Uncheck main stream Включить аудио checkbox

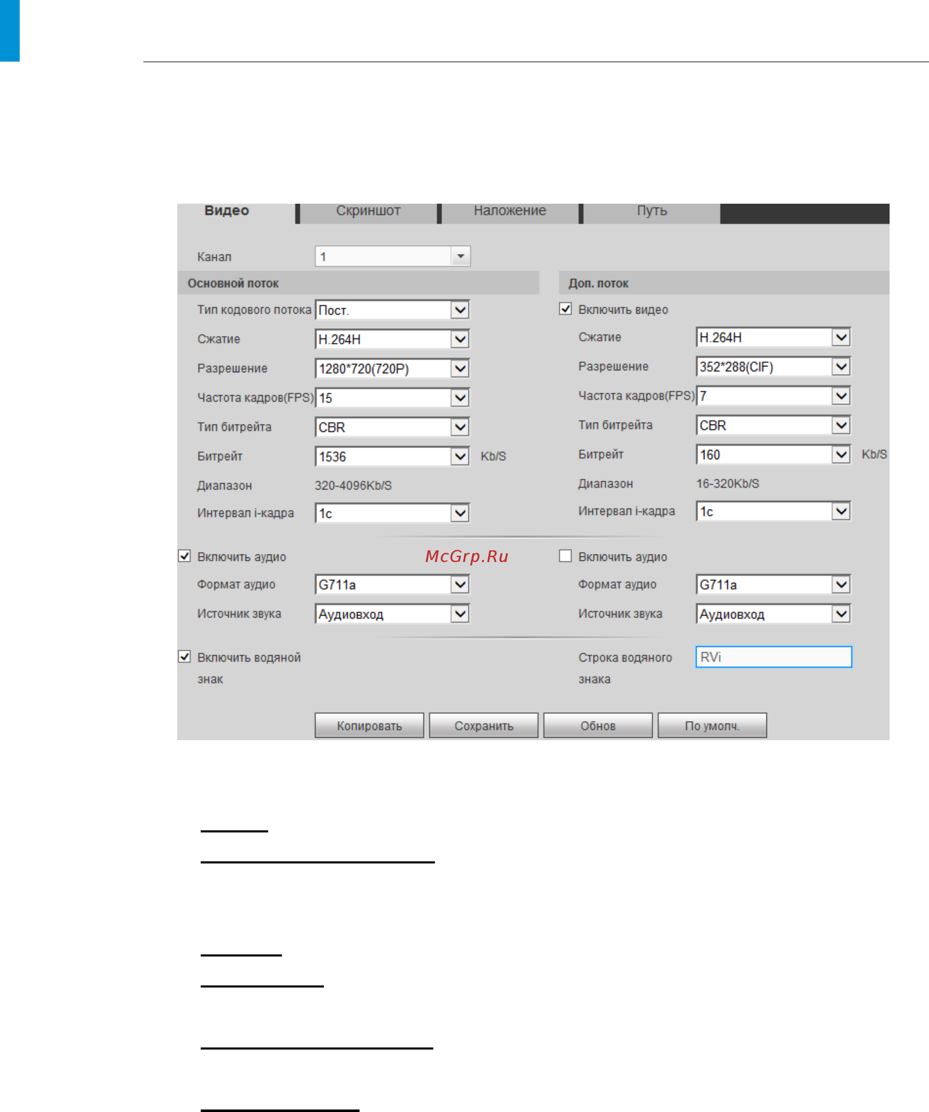(184, 556)
